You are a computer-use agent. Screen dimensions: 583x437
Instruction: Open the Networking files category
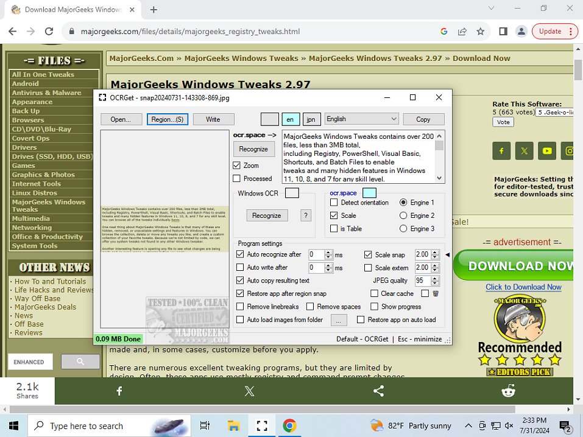click(32, 228)
